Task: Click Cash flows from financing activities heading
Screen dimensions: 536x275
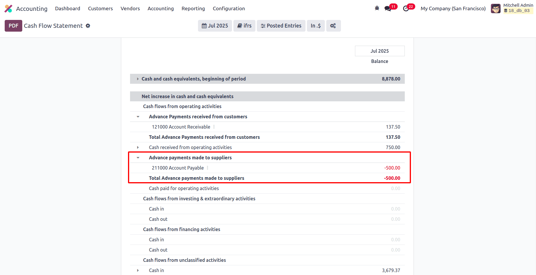Action: [x=182, y=229]
